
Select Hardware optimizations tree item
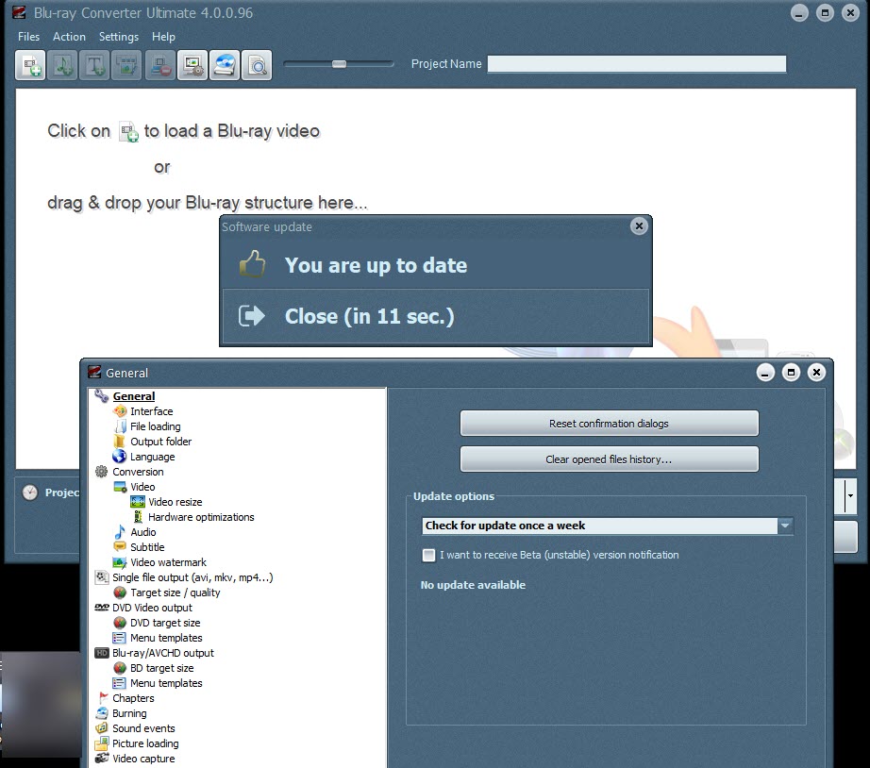pyautogui.click(x=201, y=517)
